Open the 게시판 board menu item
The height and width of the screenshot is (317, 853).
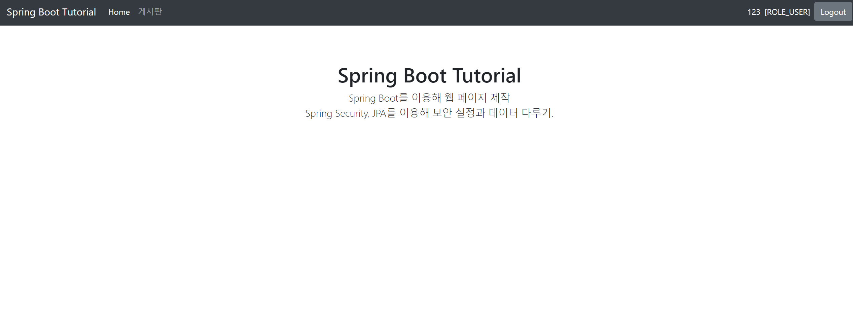(150, 12)
